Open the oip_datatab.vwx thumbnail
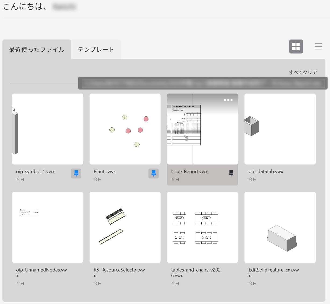The height and width of the screenshot is (304, 330). coord(280,129)
